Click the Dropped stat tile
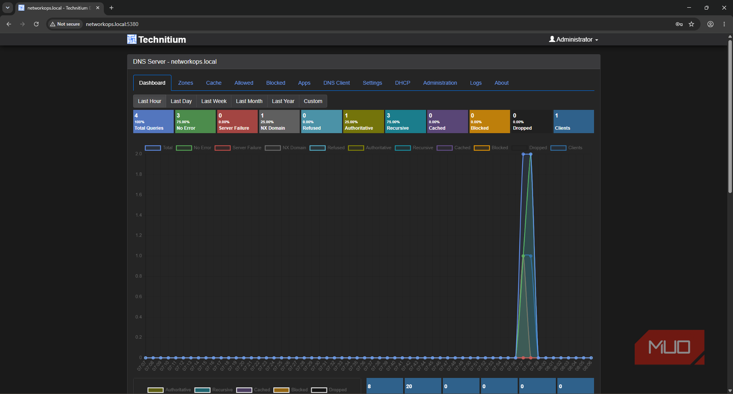The width and height of the screenshot is (733, 394). (531, 122)
